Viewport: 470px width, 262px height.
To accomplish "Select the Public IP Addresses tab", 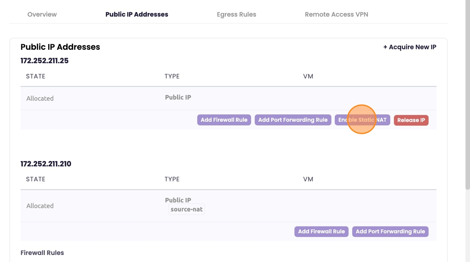I will tap(137, 14).
